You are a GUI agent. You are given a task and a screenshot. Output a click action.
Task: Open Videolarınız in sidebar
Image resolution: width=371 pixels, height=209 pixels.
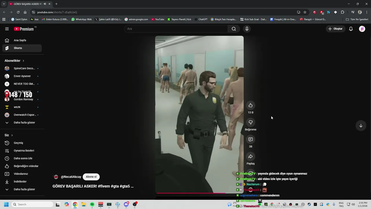click(x=22, y=174)
